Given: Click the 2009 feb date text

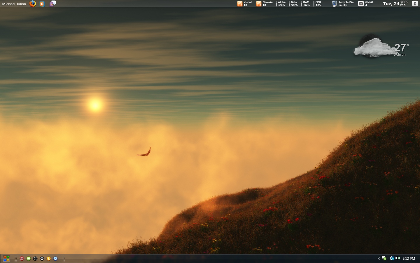Looking at the screenshot, I should click(x=404, y=4).
